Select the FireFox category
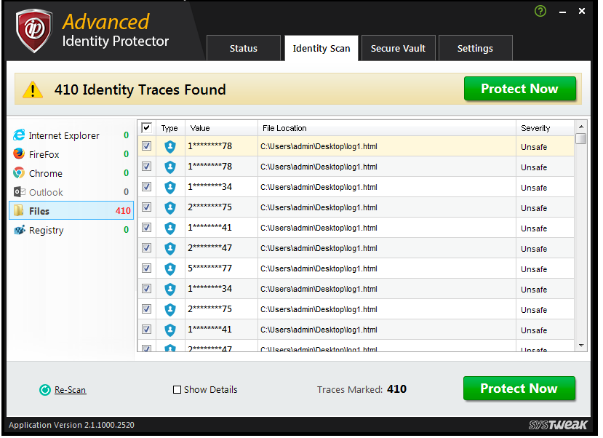This screenshot has width=603, height=438. [x=71, y=154]
